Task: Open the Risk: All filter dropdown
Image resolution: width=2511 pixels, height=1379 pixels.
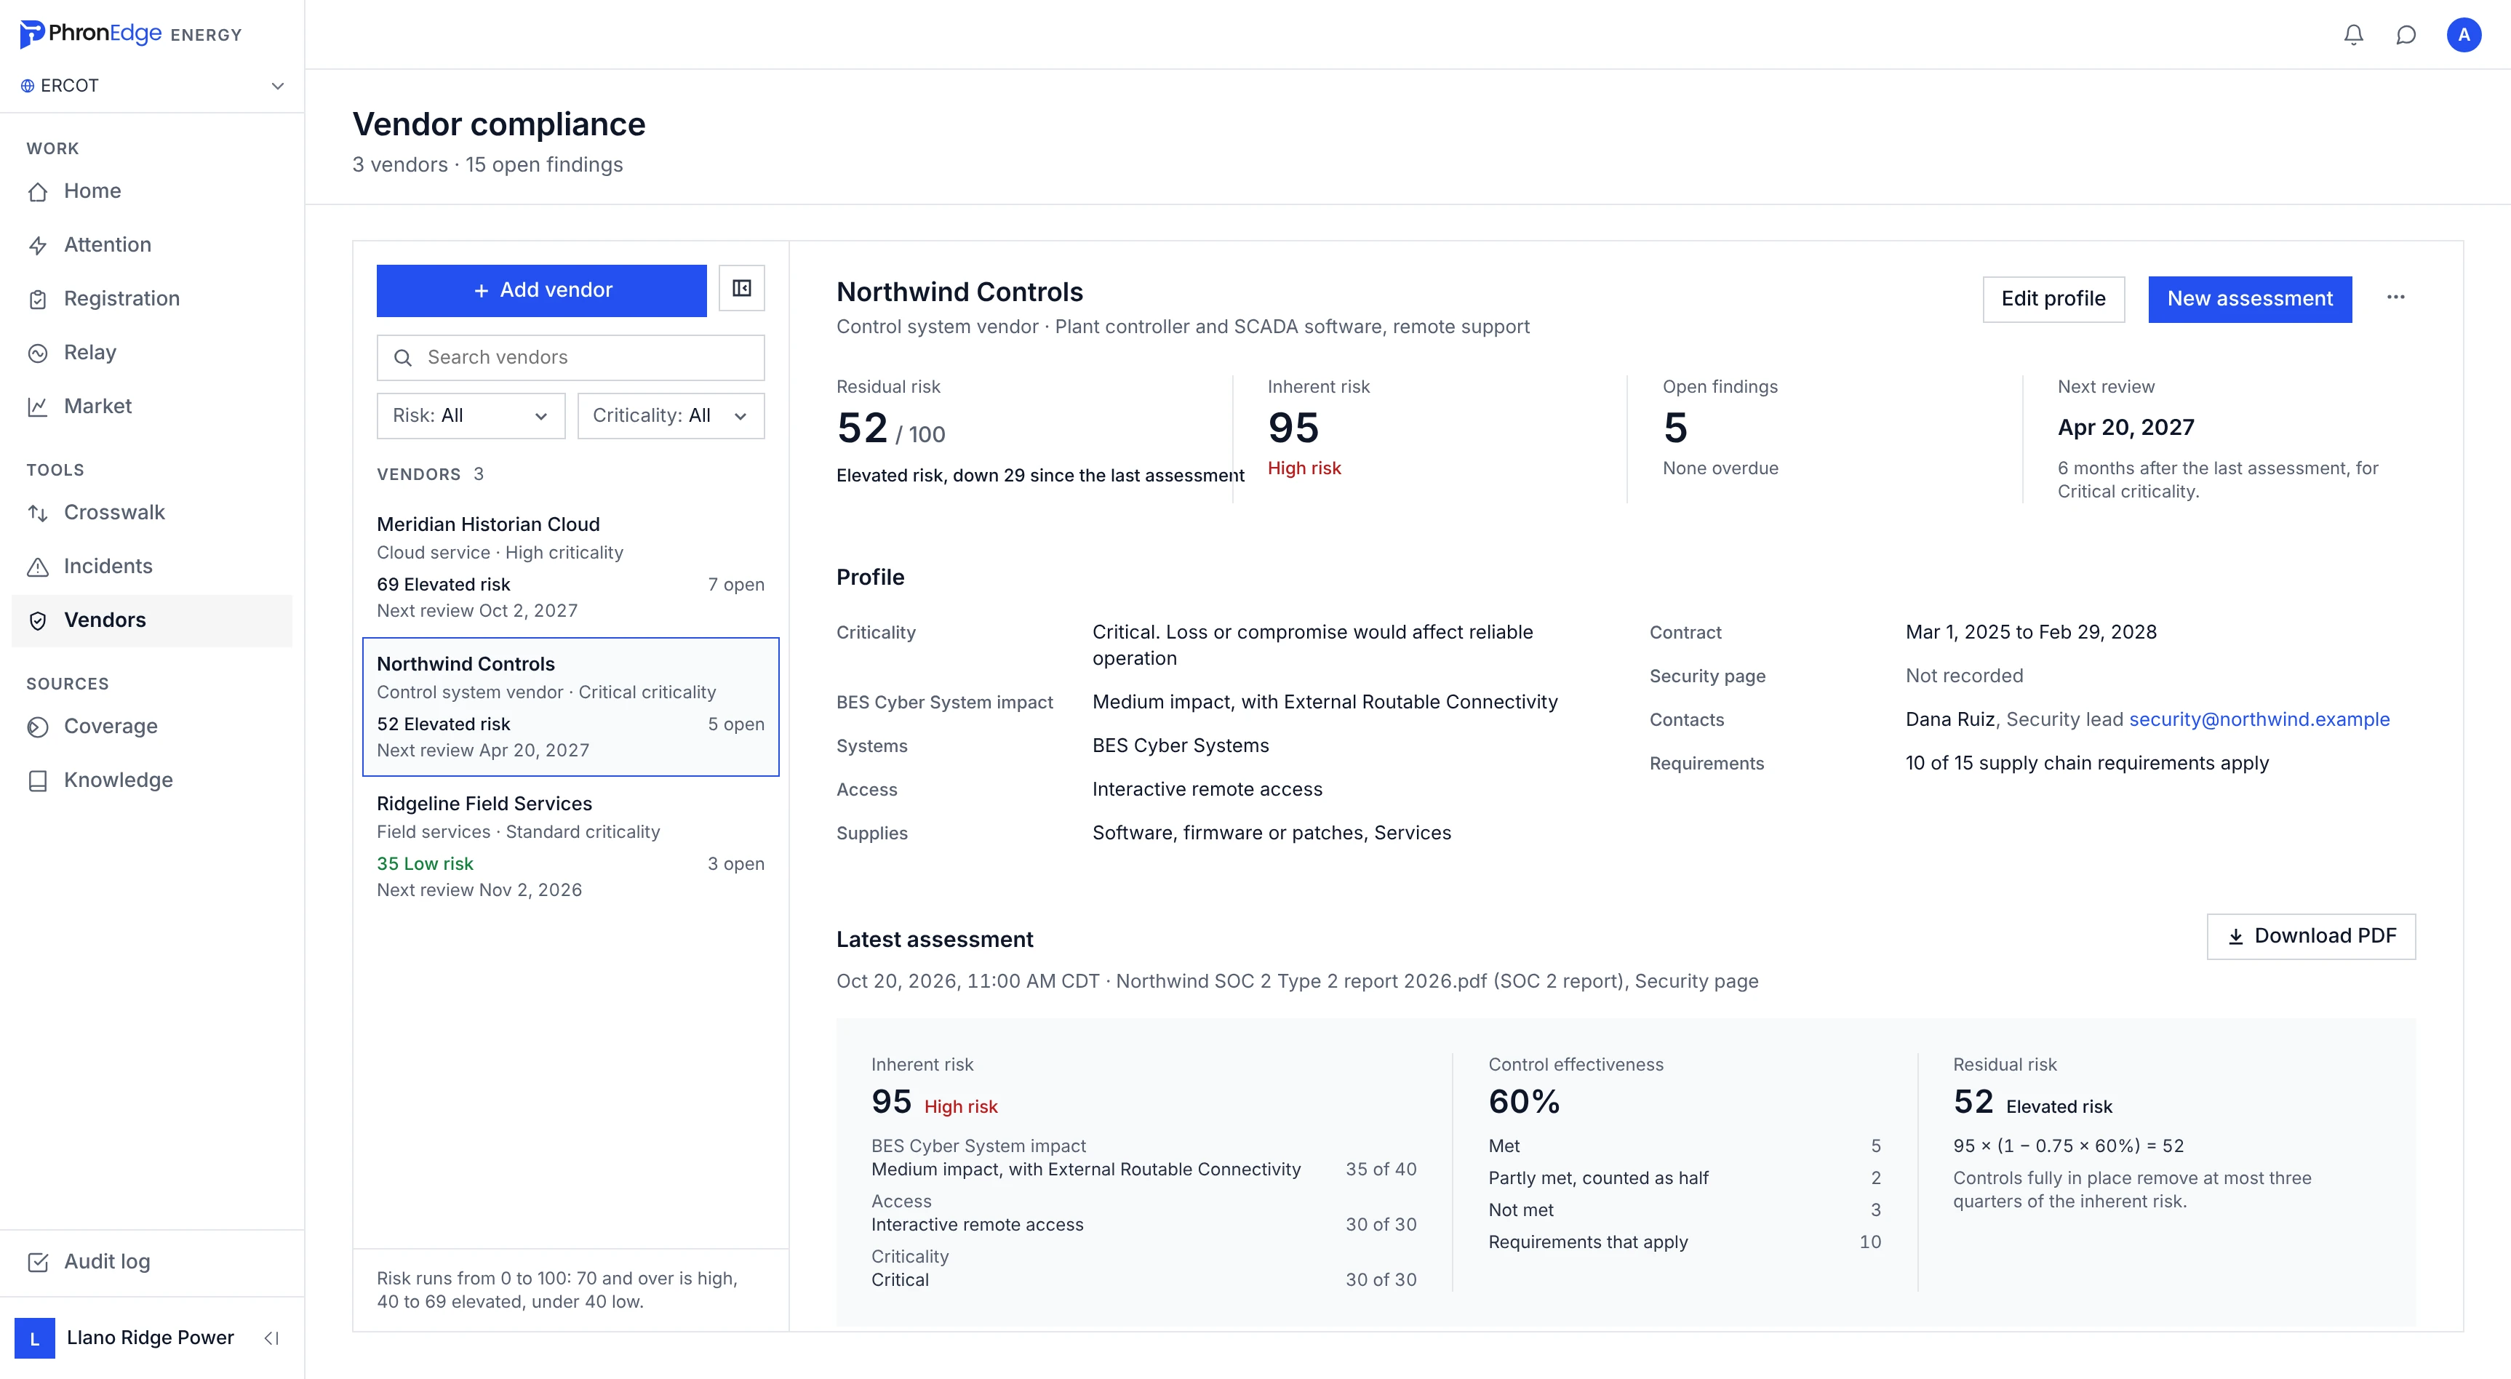Action: (x=471, y=416)
